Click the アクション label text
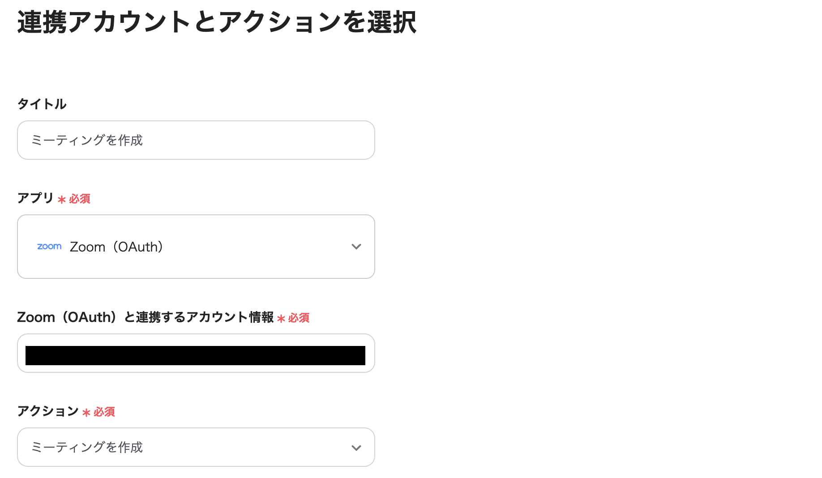This screenshot has height=478, width=822. click(x=47, y=411)
